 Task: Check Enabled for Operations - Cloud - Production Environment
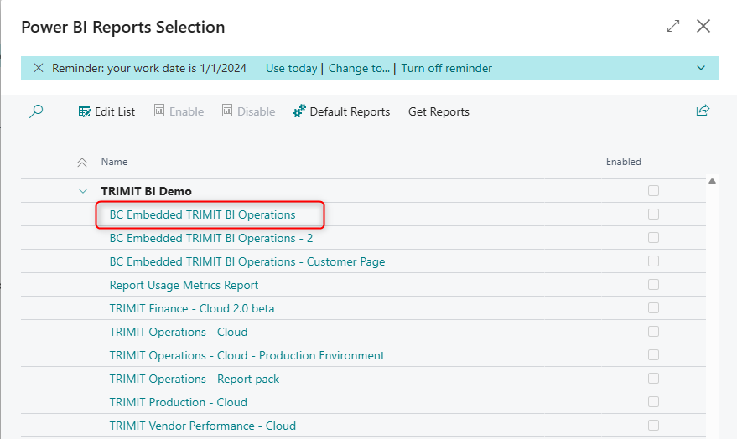[x=653, y=355]
